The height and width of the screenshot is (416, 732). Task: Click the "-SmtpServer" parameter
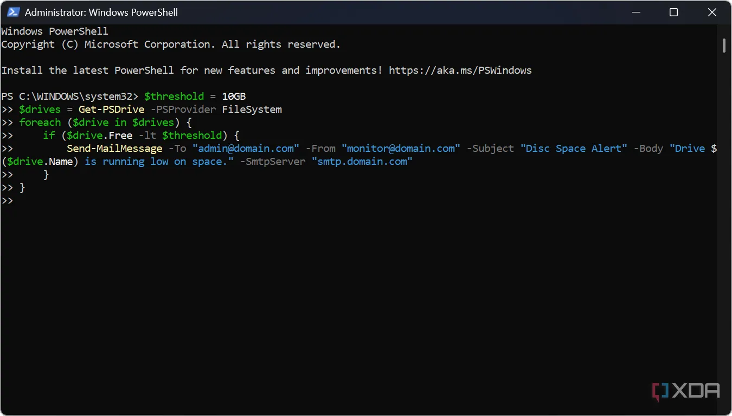click(273, 162)
